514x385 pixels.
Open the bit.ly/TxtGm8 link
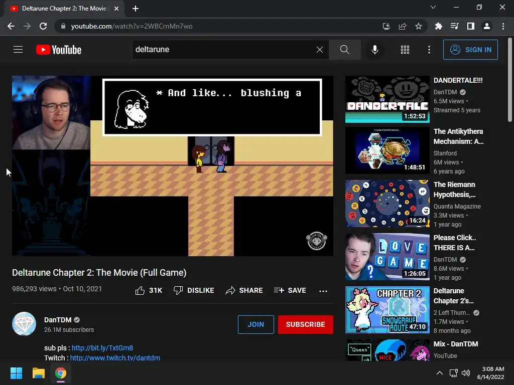(102, 348)
